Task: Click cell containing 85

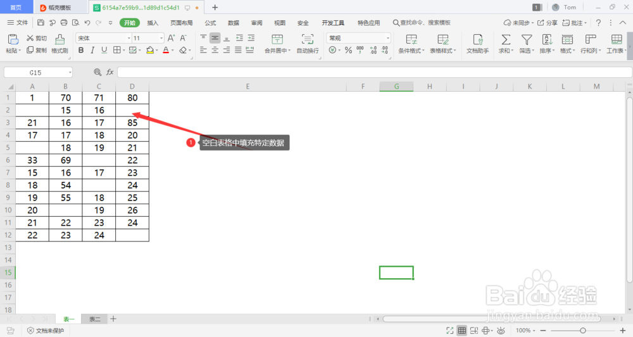Action: pos(132,123)
